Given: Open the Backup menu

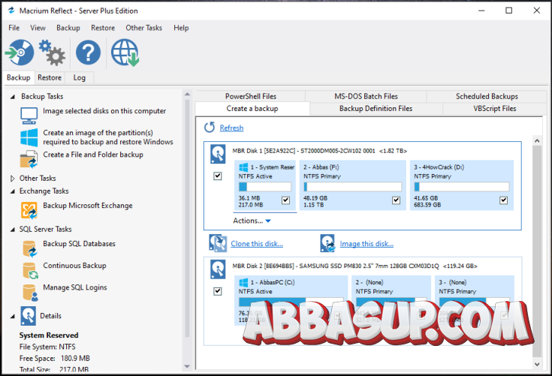Looking at the screenshot, I should pyautogui.click(x=68, y=28).
